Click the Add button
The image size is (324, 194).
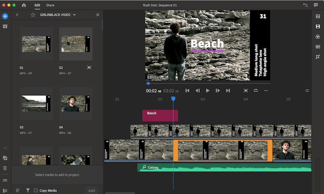coord(91,190)
